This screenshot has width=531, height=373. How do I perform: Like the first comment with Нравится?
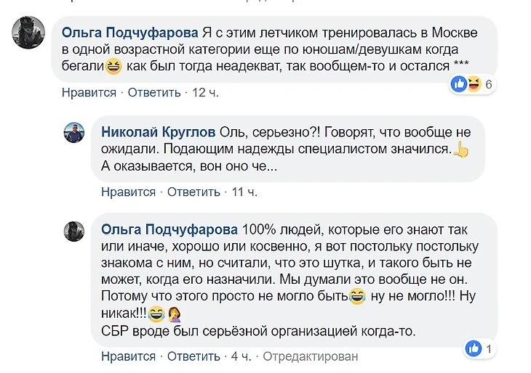pos(89,92)
